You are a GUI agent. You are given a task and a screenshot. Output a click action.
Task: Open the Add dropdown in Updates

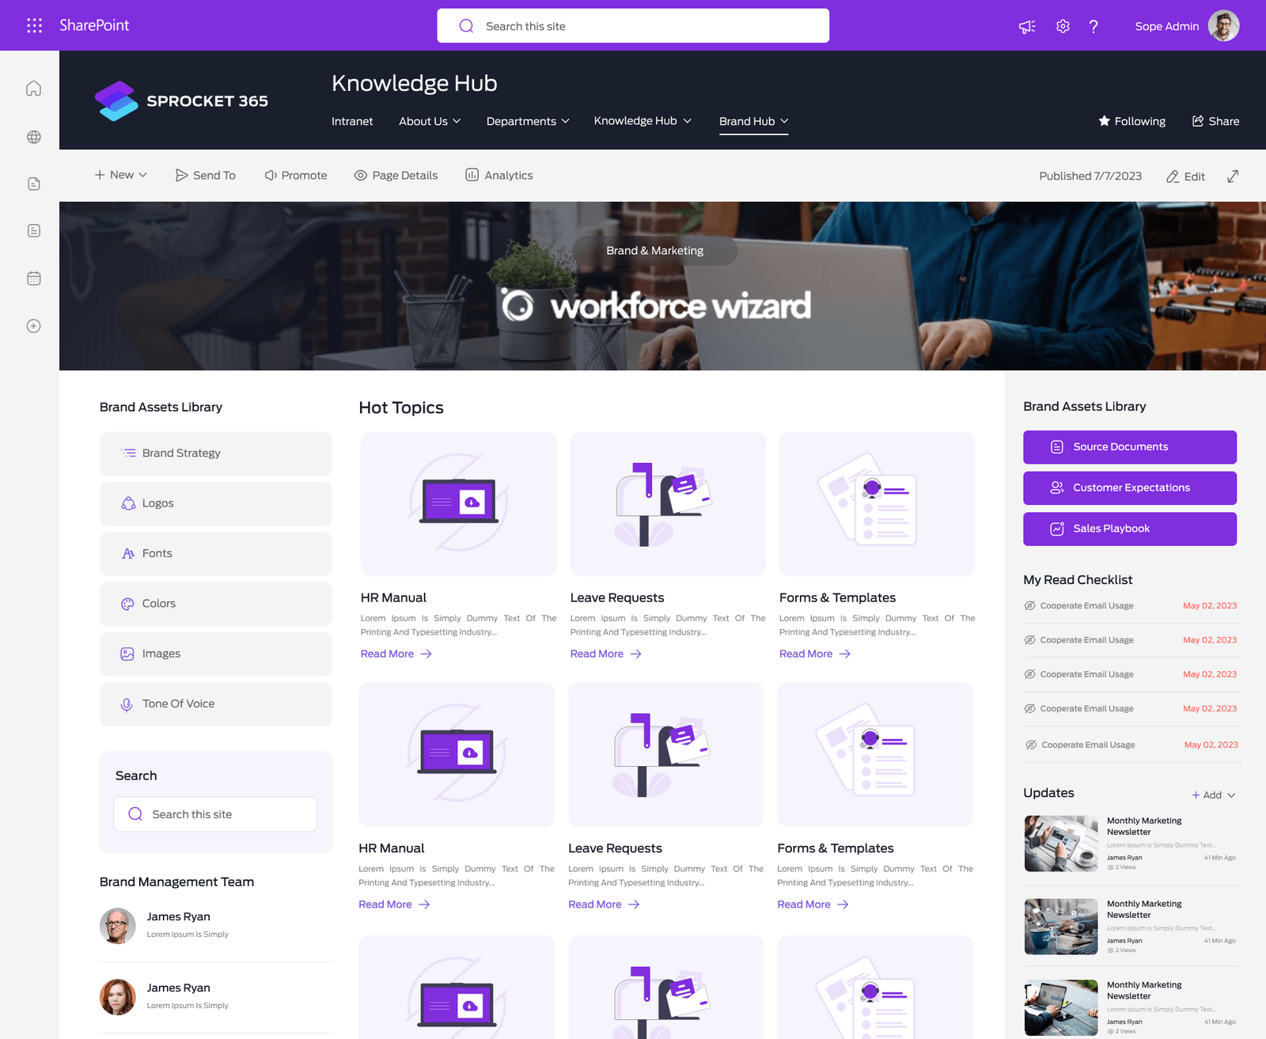pos(1213,794)
